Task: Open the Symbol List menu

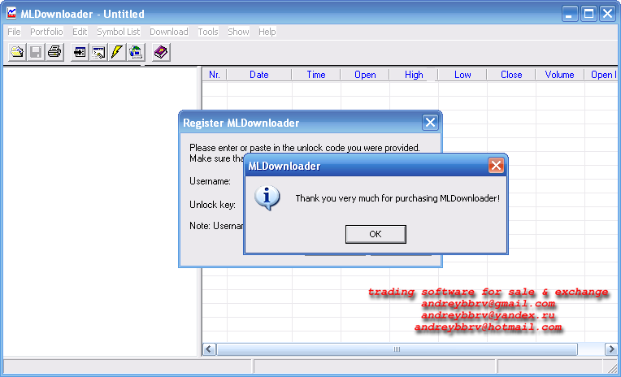Action: point(118,32)
